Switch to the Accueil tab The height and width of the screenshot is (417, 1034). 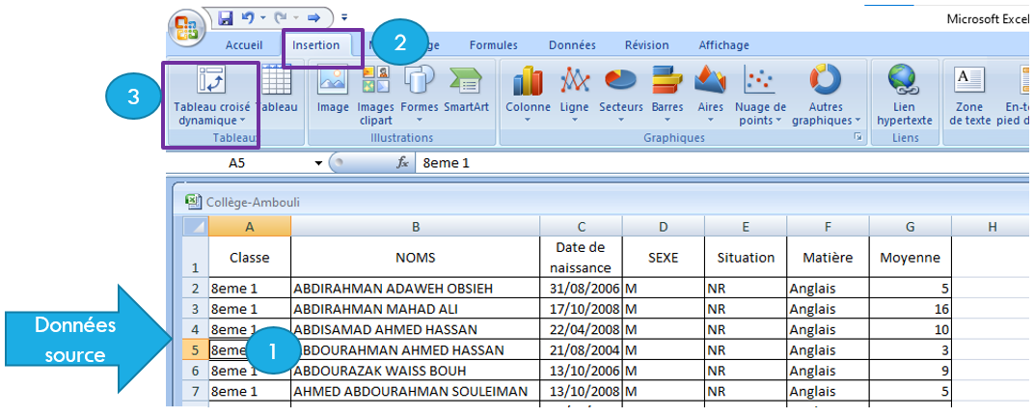pyautogui.click(x=244, y=45)
